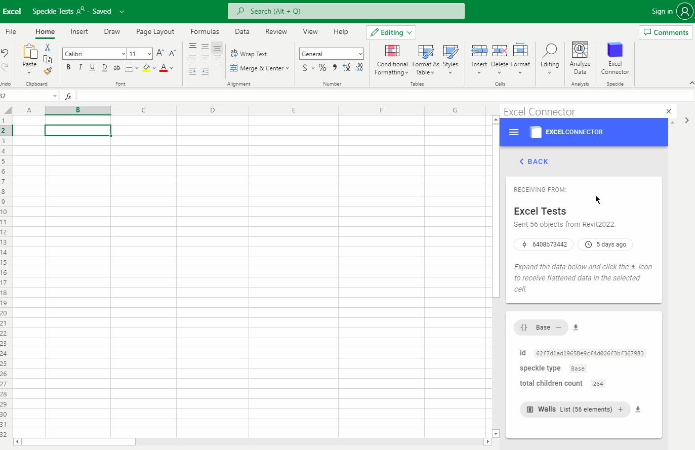
Task: Open the Name Box dropdown
Action: point(55,96)
